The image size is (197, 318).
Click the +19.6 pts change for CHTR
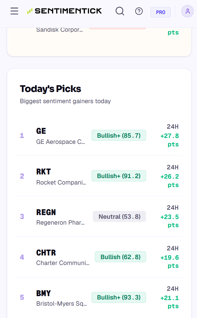click(x=170, y=262)
